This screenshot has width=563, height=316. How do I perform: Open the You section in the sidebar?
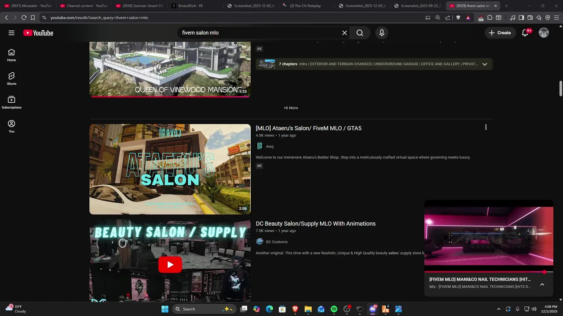click(x=11, y=126)
